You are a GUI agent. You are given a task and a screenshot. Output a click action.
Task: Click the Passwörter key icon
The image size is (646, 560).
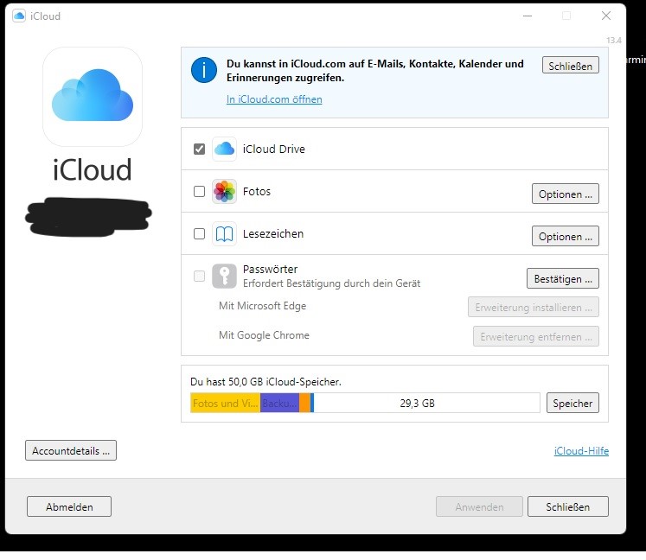pos(225,276)
